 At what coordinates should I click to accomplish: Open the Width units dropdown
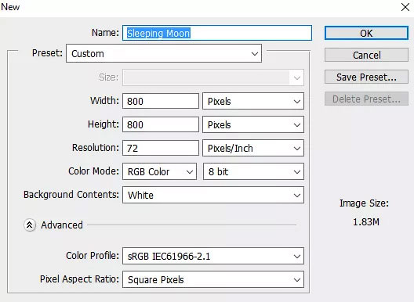[253, 101]
